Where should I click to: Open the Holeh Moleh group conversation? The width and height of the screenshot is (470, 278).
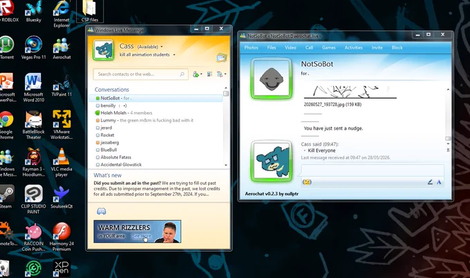pos(156,113)
